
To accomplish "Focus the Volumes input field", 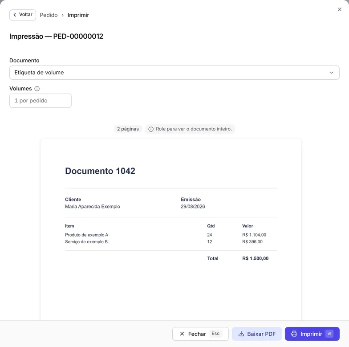I will click(41, 101).
